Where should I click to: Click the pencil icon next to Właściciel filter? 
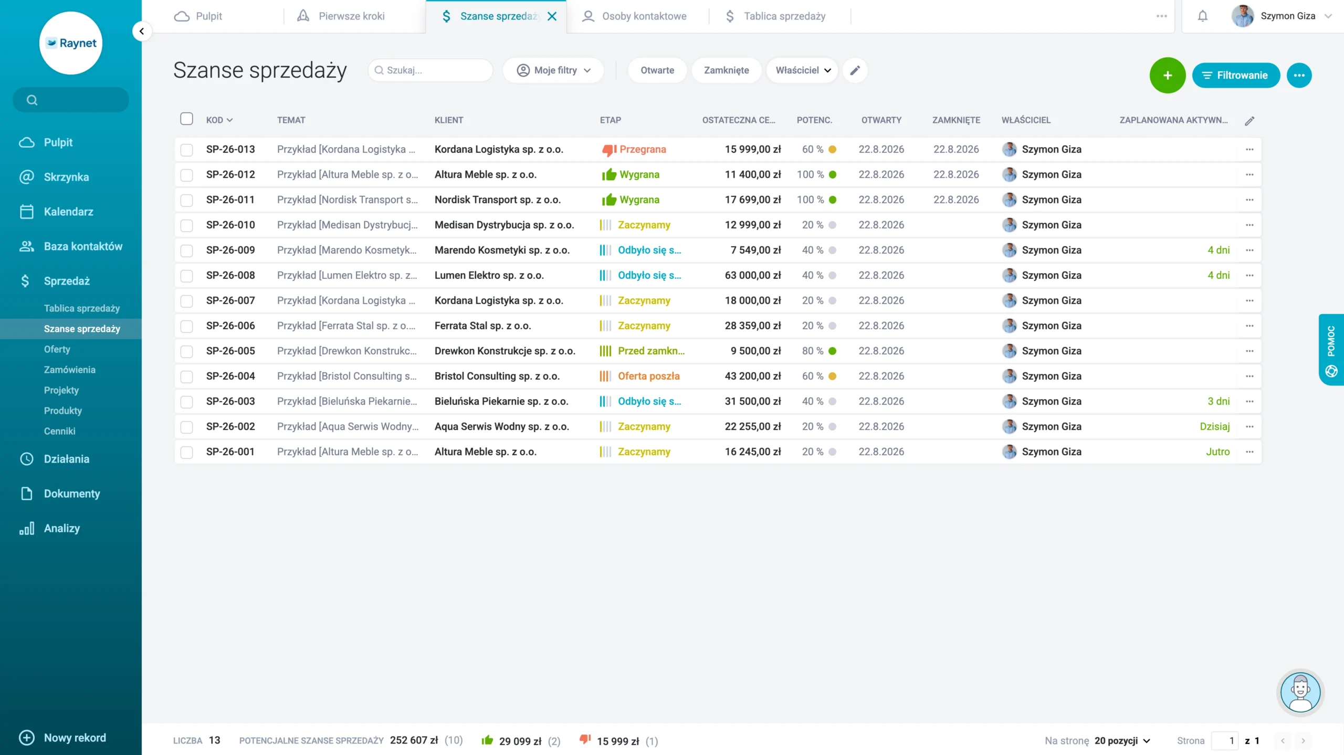click(x=855, y=70)
